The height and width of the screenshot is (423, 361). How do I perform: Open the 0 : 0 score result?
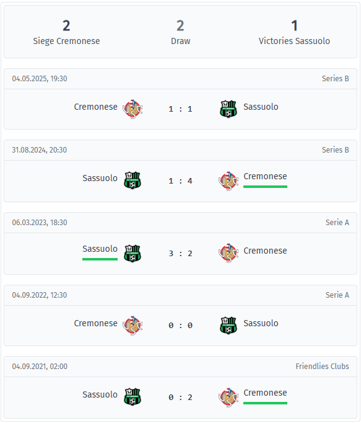click(x=181, y=326)
